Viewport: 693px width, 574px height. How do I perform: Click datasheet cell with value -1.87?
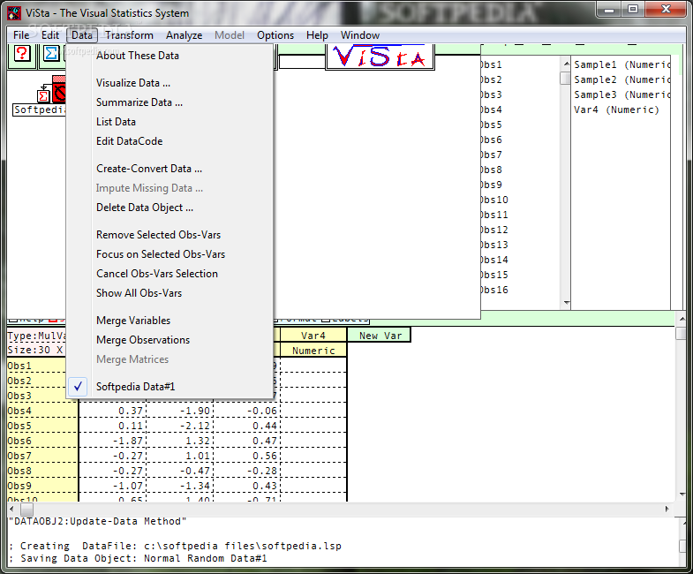click(x=112, y=441)
